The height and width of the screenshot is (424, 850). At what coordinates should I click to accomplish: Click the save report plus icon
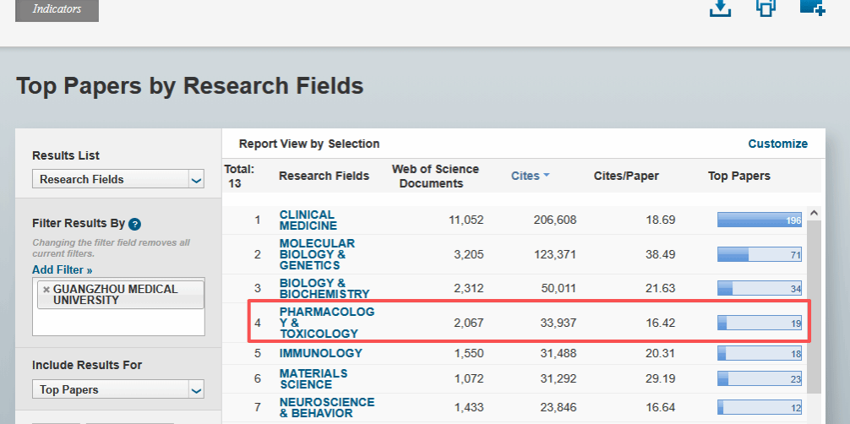tap(812, 8)
